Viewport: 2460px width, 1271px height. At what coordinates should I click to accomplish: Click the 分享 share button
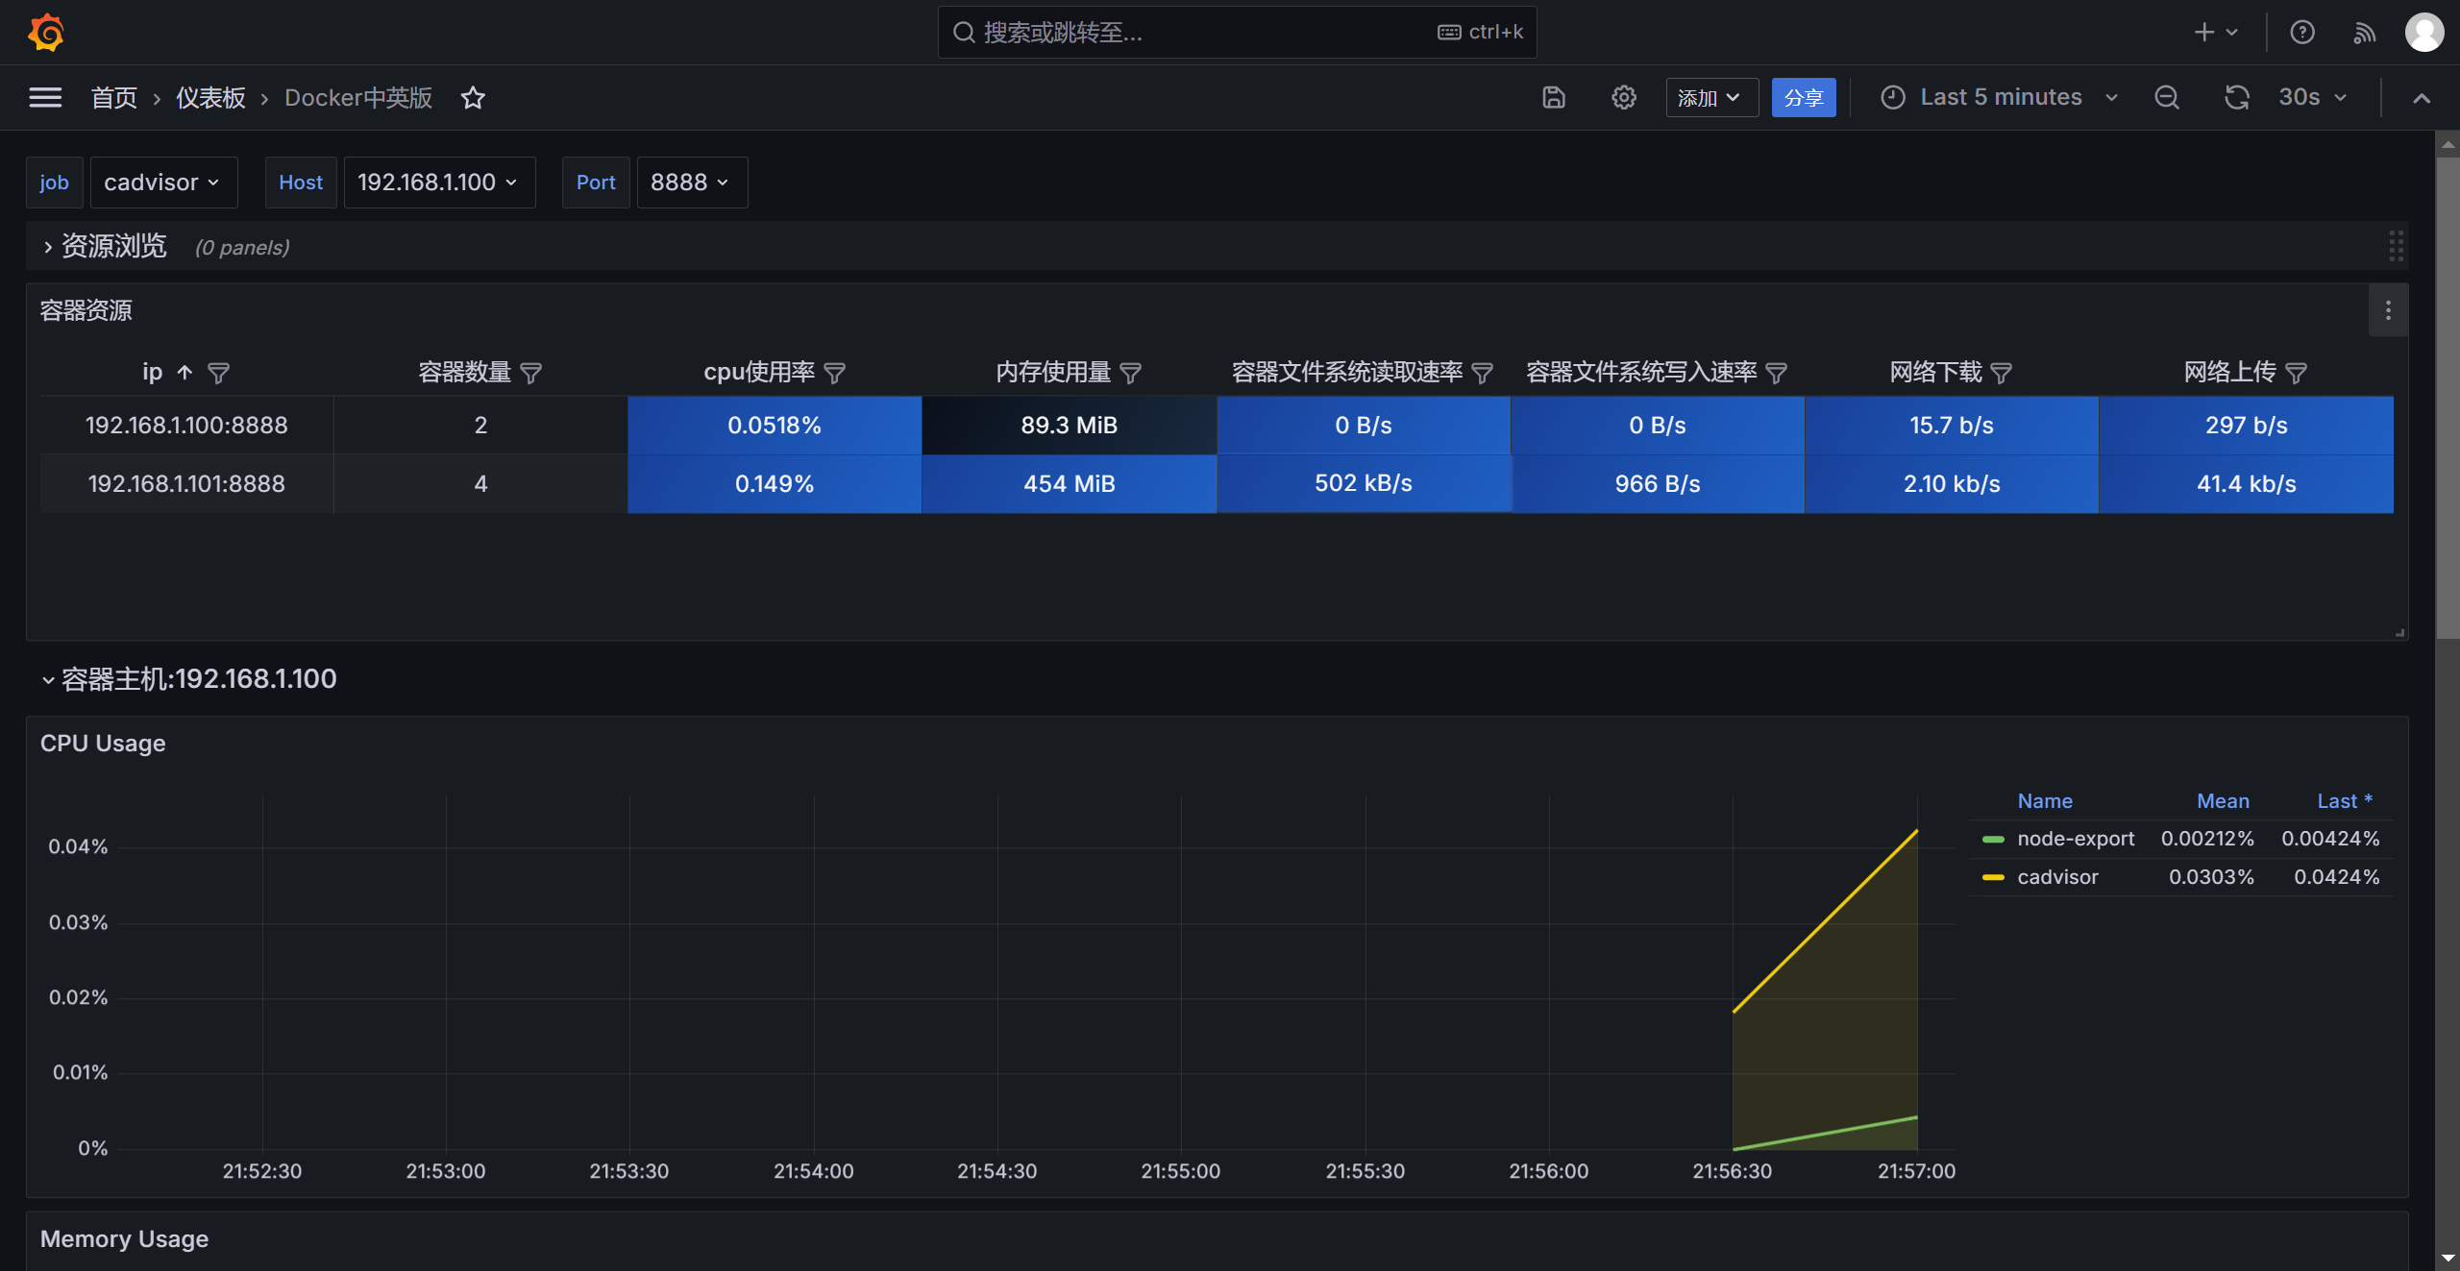coord(1804,98)
